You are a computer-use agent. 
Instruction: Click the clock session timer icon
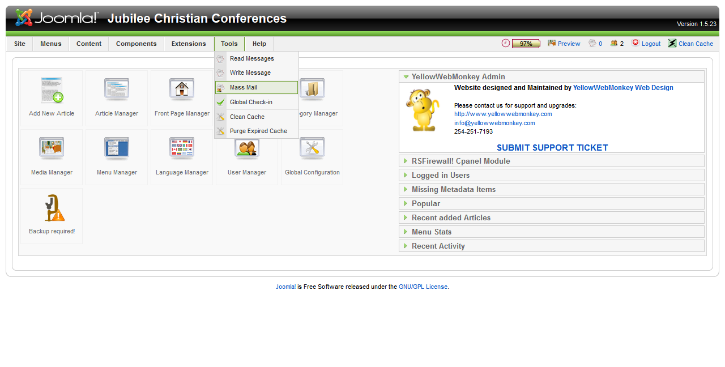506,43
